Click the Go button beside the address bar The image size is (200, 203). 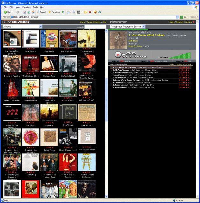point(183,17)
